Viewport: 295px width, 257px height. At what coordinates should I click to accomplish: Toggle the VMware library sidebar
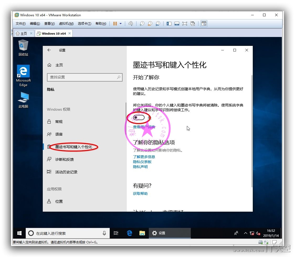click(x=169, y=24)
